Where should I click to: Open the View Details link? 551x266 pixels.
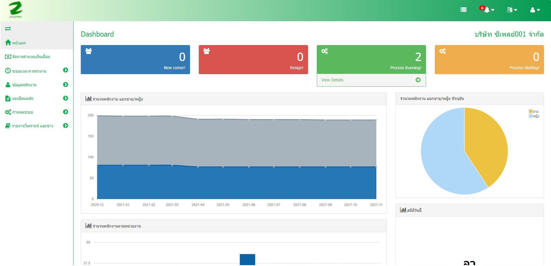[x=332, y=80]
